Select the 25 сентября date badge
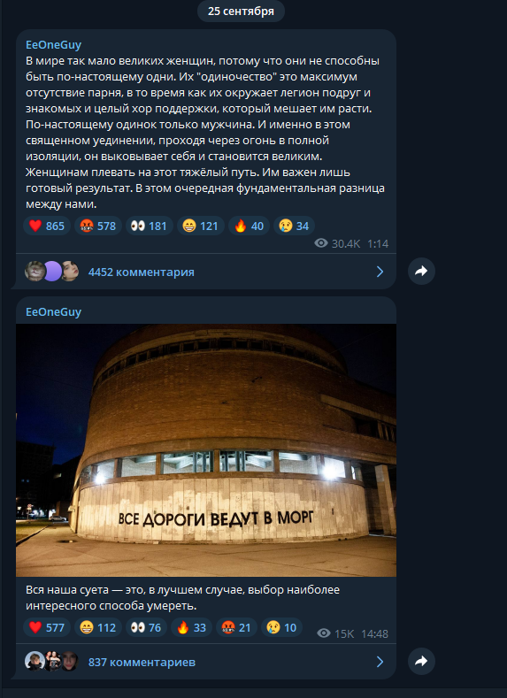 click(x=241, y=12)
